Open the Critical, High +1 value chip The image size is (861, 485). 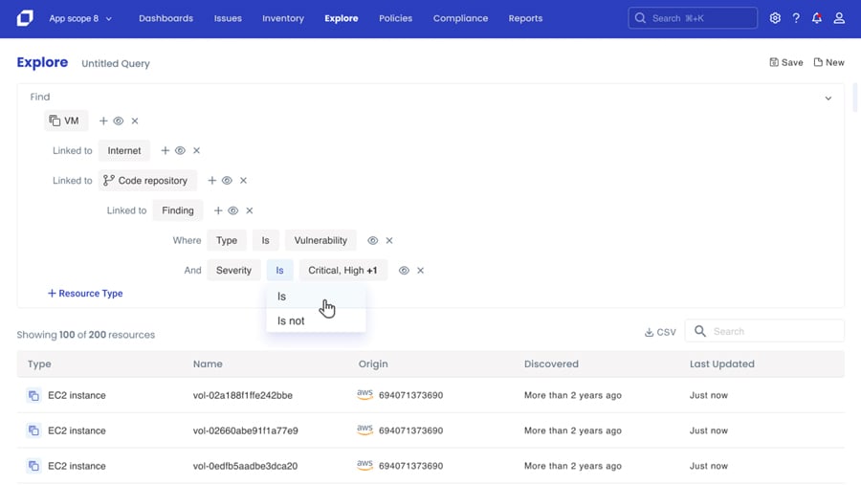point(343,270)
